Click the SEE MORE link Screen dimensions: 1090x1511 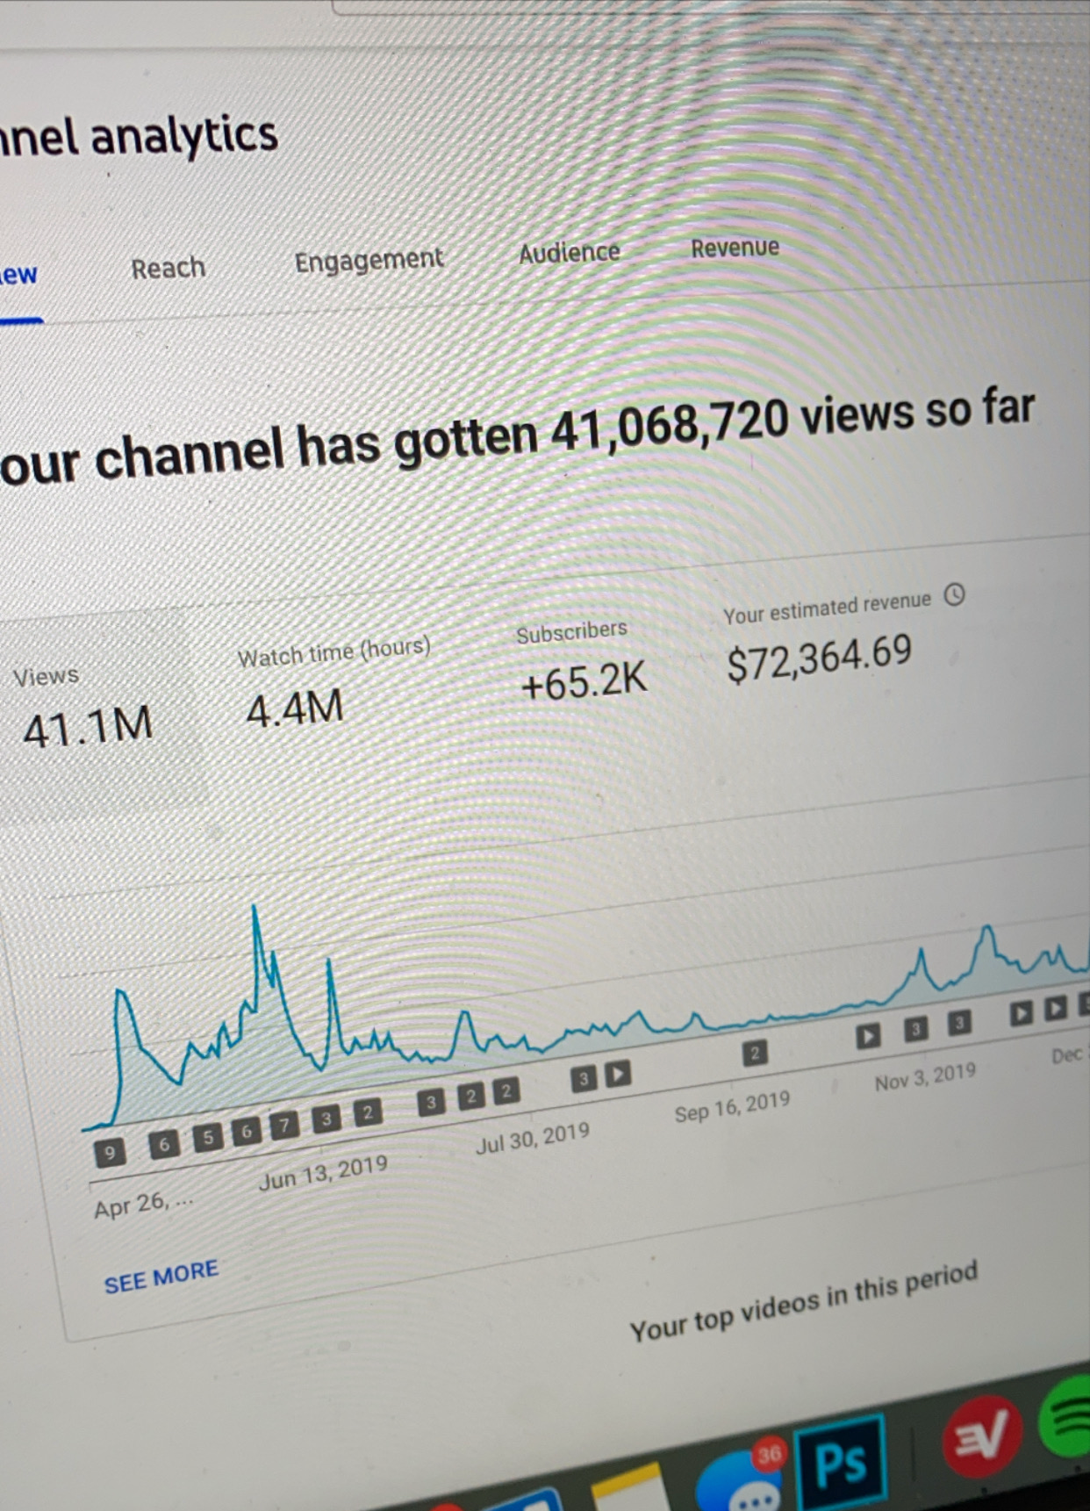(161, 1277)
